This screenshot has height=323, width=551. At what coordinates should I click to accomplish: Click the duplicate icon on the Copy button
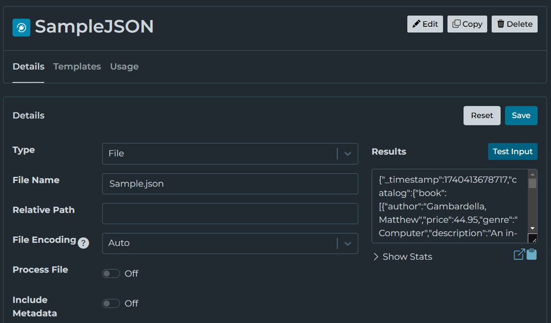pos(455,24)
